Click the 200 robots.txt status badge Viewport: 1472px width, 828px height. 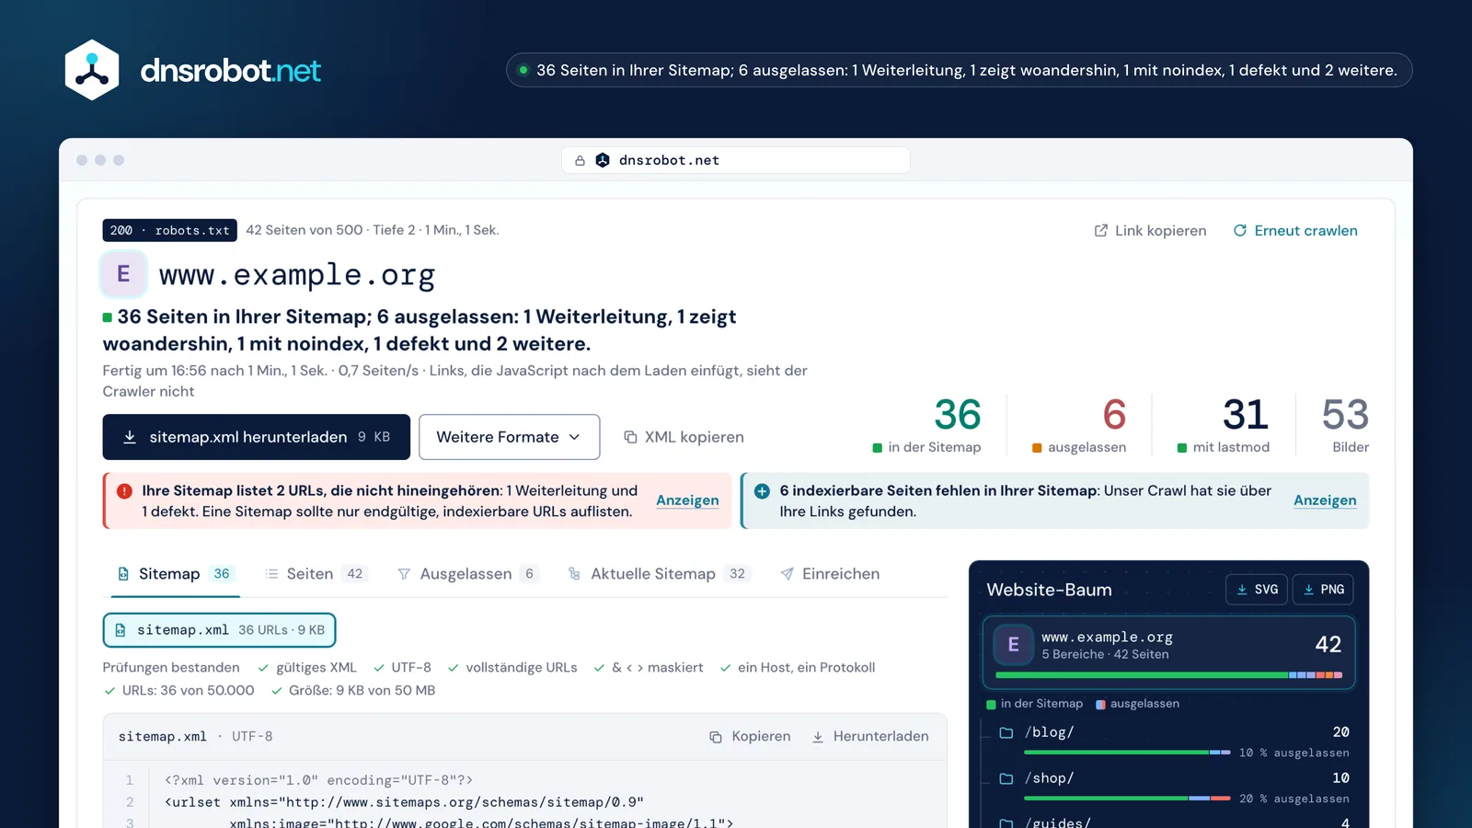[x=169, y=230]
